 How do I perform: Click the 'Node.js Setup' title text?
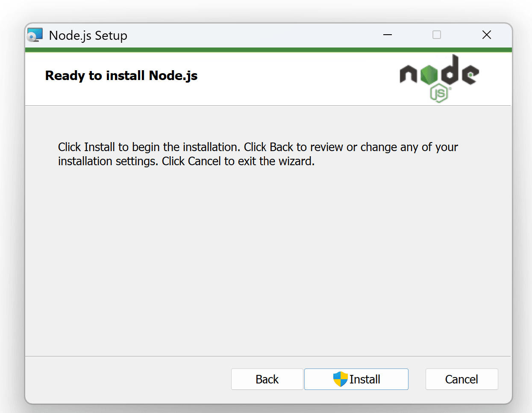tap(88, 36)
